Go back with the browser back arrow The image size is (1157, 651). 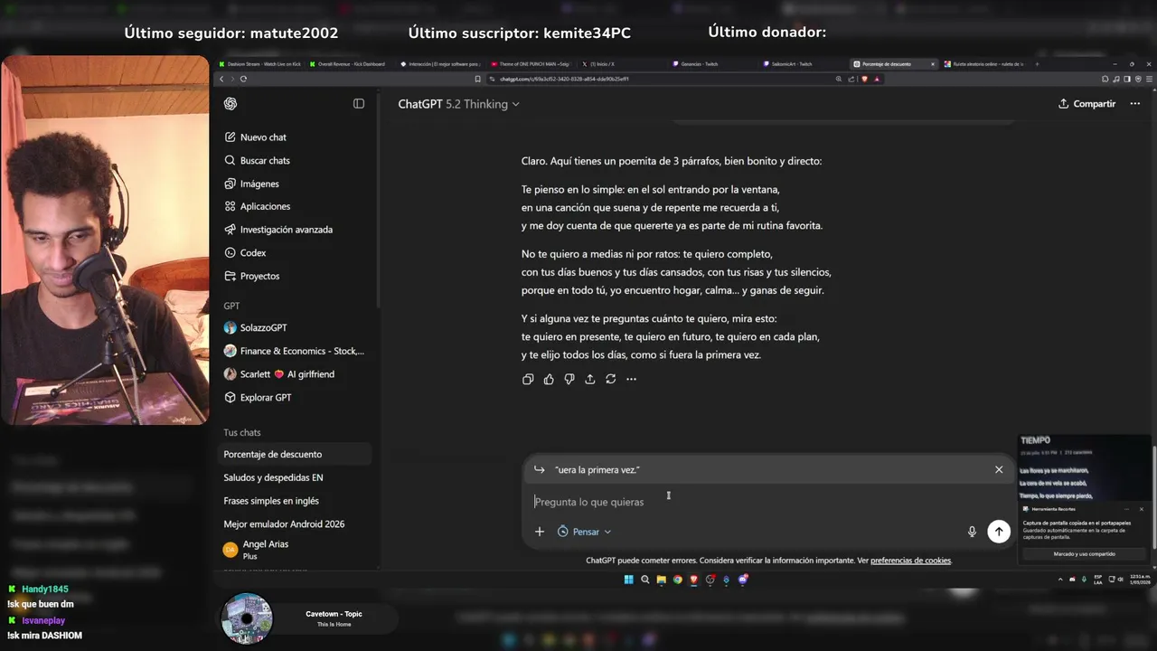(221, 79)
